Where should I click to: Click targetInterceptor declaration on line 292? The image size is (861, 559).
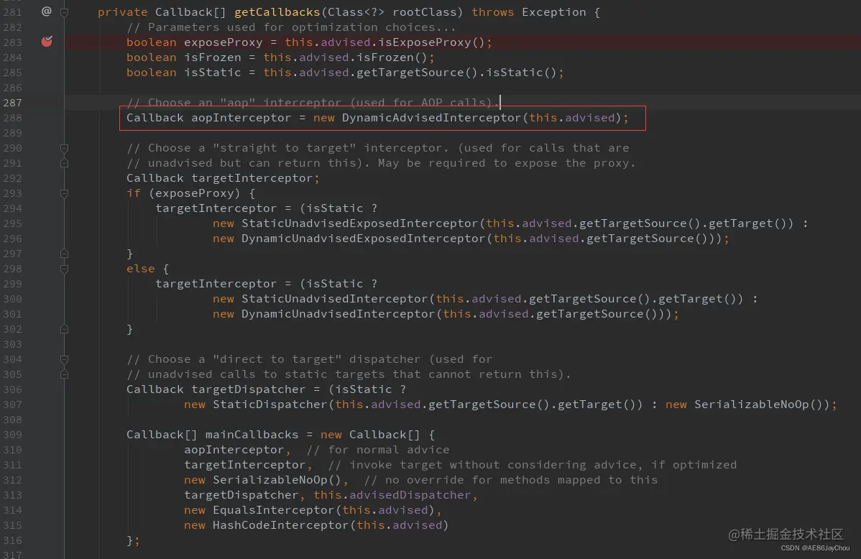252,178
